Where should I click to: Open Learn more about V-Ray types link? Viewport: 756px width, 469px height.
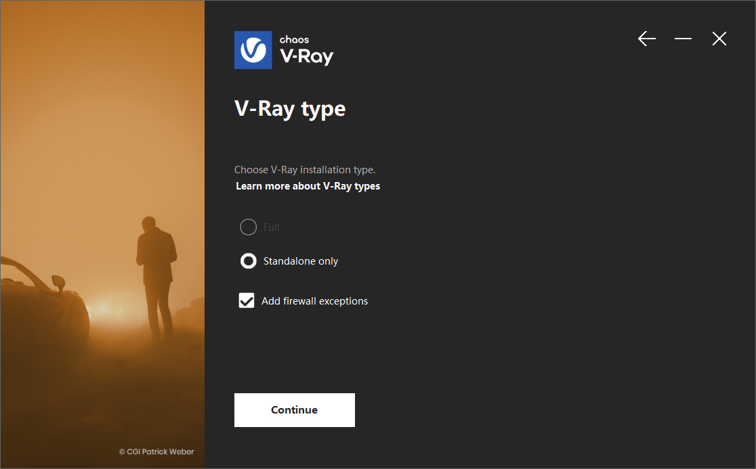[x=308, y=186]
